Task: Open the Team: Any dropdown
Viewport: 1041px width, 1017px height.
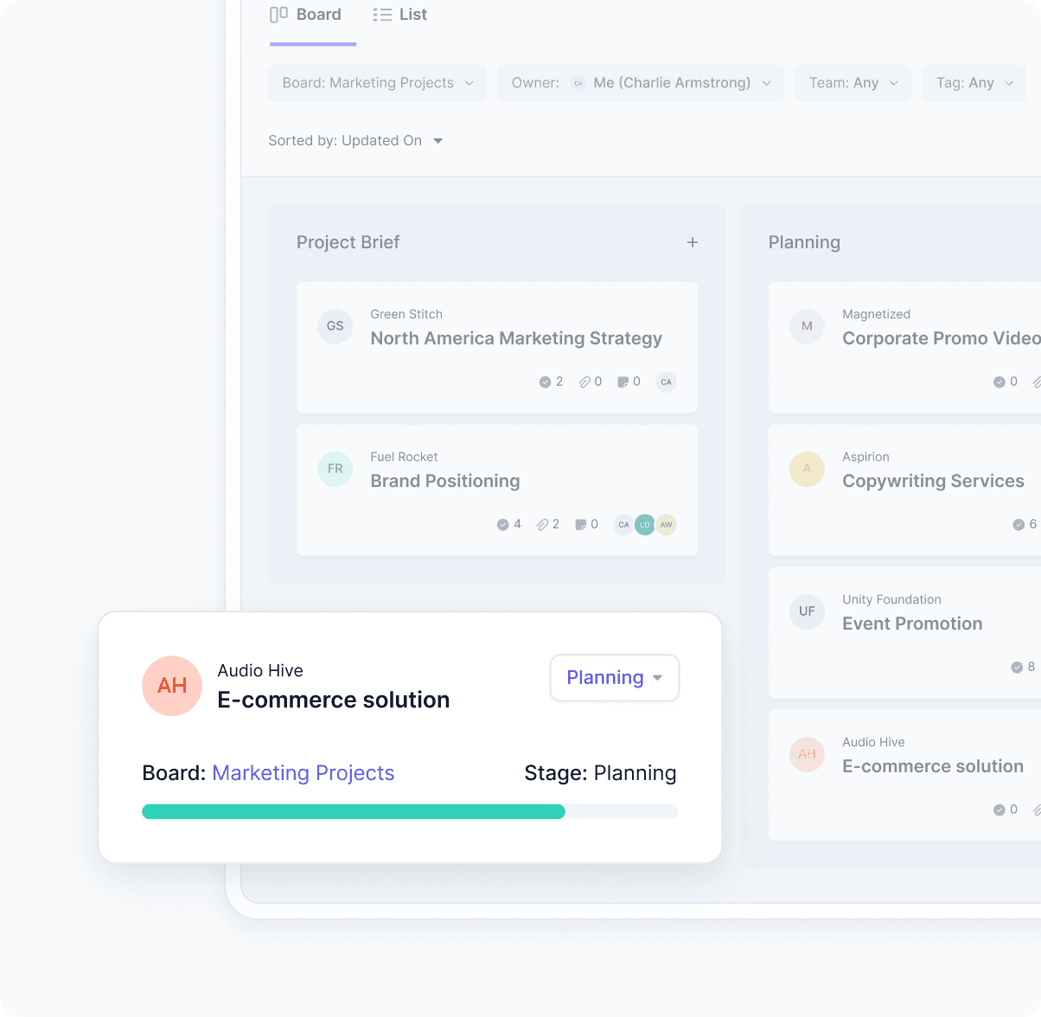Action: coord(853,82)
